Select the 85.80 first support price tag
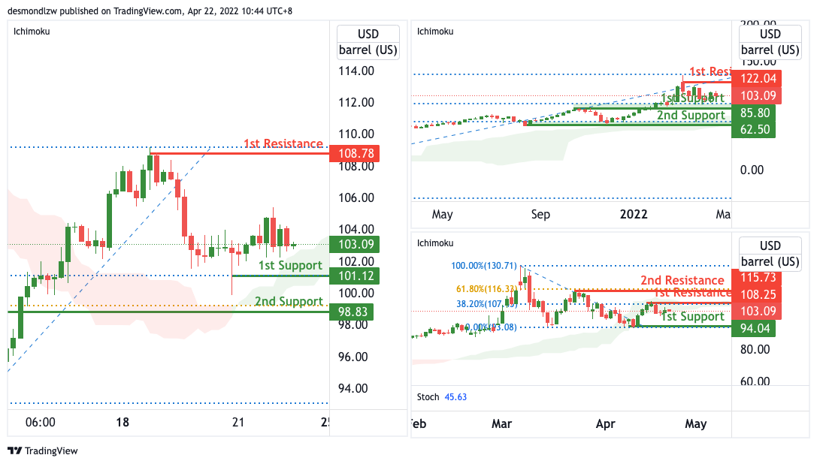Viewport: 817px width, 464px height. pos(753,113)
